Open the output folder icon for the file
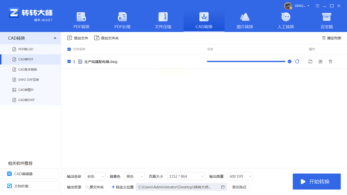Viewport: 347px width, 195px height. [310, 61]
